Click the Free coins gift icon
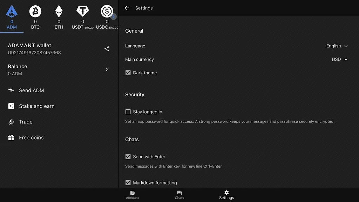 [11, 137]
